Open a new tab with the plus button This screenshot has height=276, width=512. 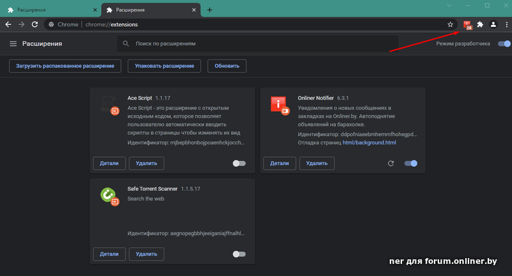tap(210, 10)
